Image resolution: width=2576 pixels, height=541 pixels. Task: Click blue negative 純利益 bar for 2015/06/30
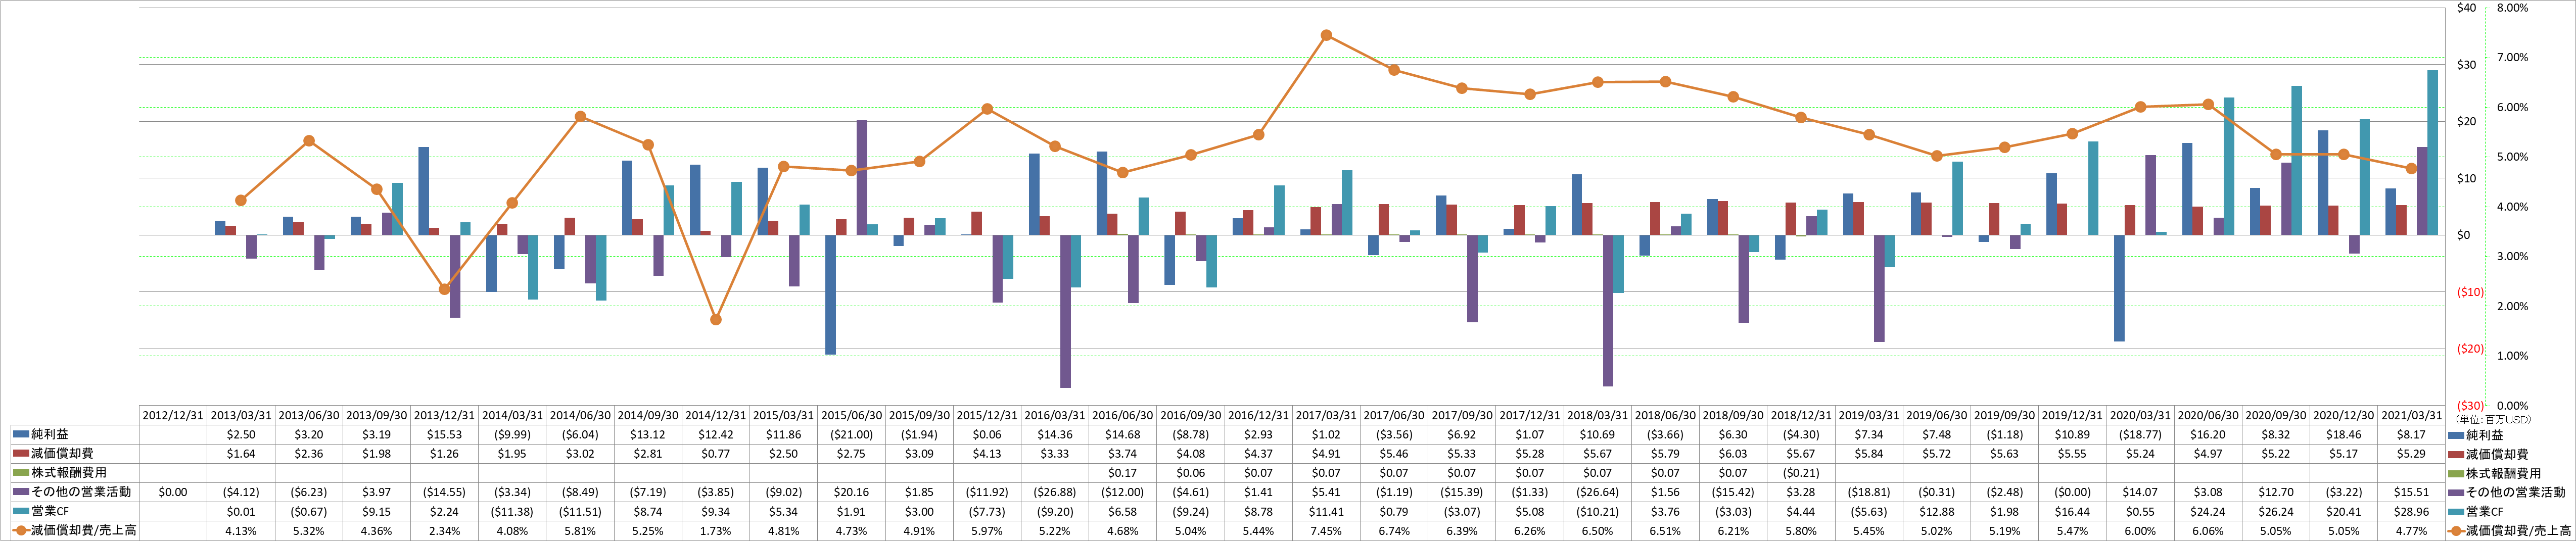click(x=830, y=295)
